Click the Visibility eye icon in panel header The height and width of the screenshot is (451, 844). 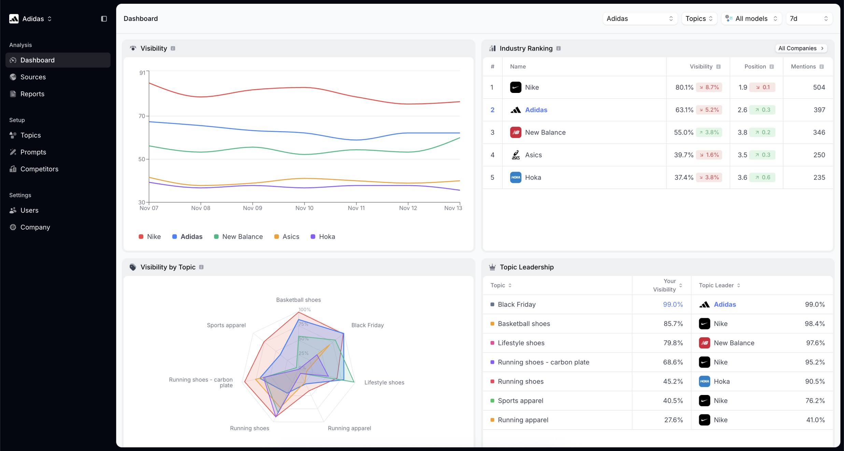pos(133,48)
